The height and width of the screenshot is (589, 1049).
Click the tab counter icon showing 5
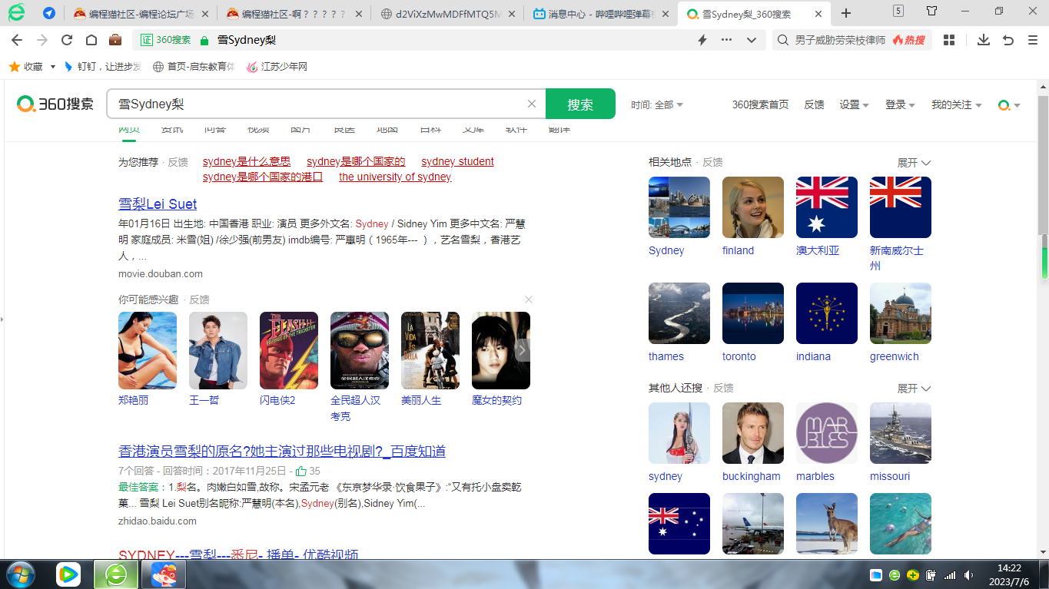[898, 10]
